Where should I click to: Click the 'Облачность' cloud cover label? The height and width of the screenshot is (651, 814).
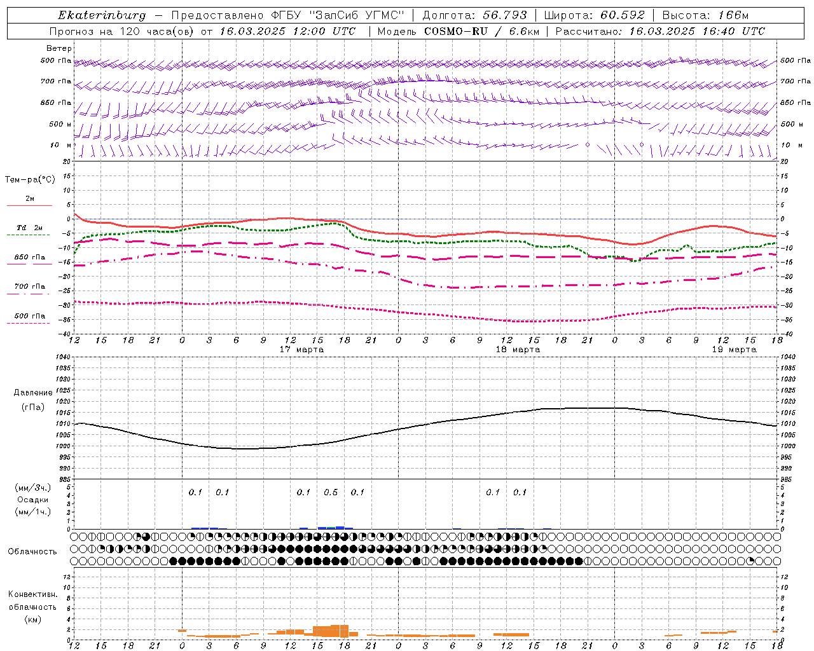pyautogui.click(x=32, y=552)
